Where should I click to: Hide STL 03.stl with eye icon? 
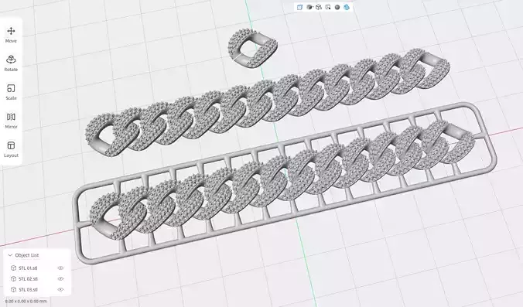(x=60, y=290)
